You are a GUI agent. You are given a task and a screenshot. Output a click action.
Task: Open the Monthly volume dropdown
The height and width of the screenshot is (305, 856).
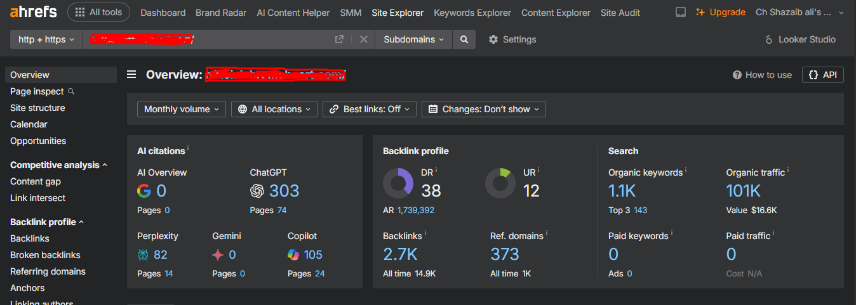(x=181, y=109)
